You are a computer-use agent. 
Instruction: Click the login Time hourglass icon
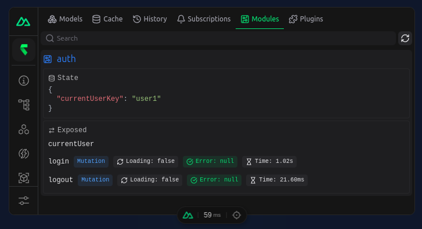pos(249,162)
